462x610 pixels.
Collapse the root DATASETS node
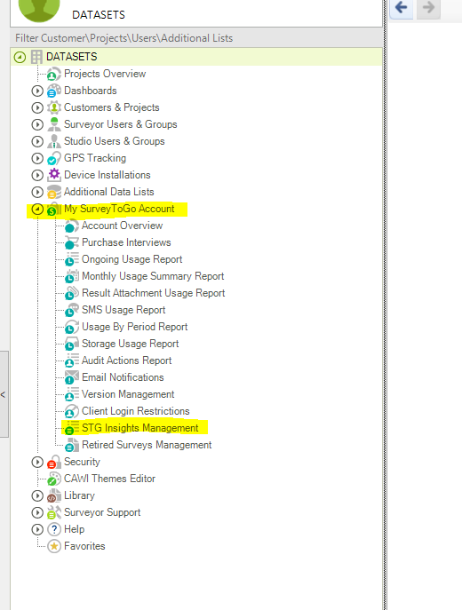(20, 57)
